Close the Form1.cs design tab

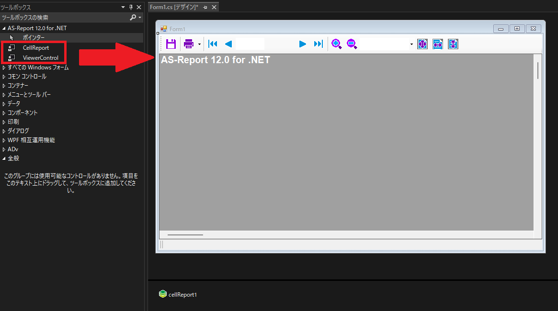coord(214,7)
